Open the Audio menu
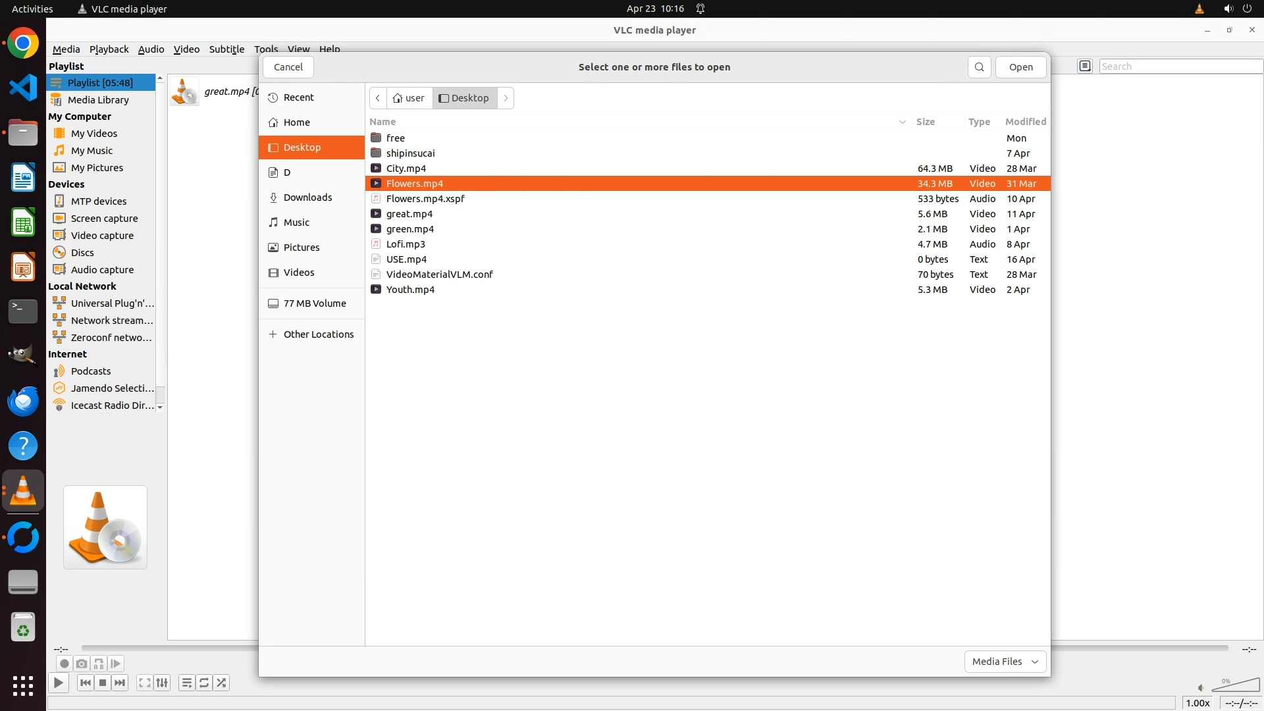Image resolution: width=1264 pixels, height=711 pixels. 151,49
